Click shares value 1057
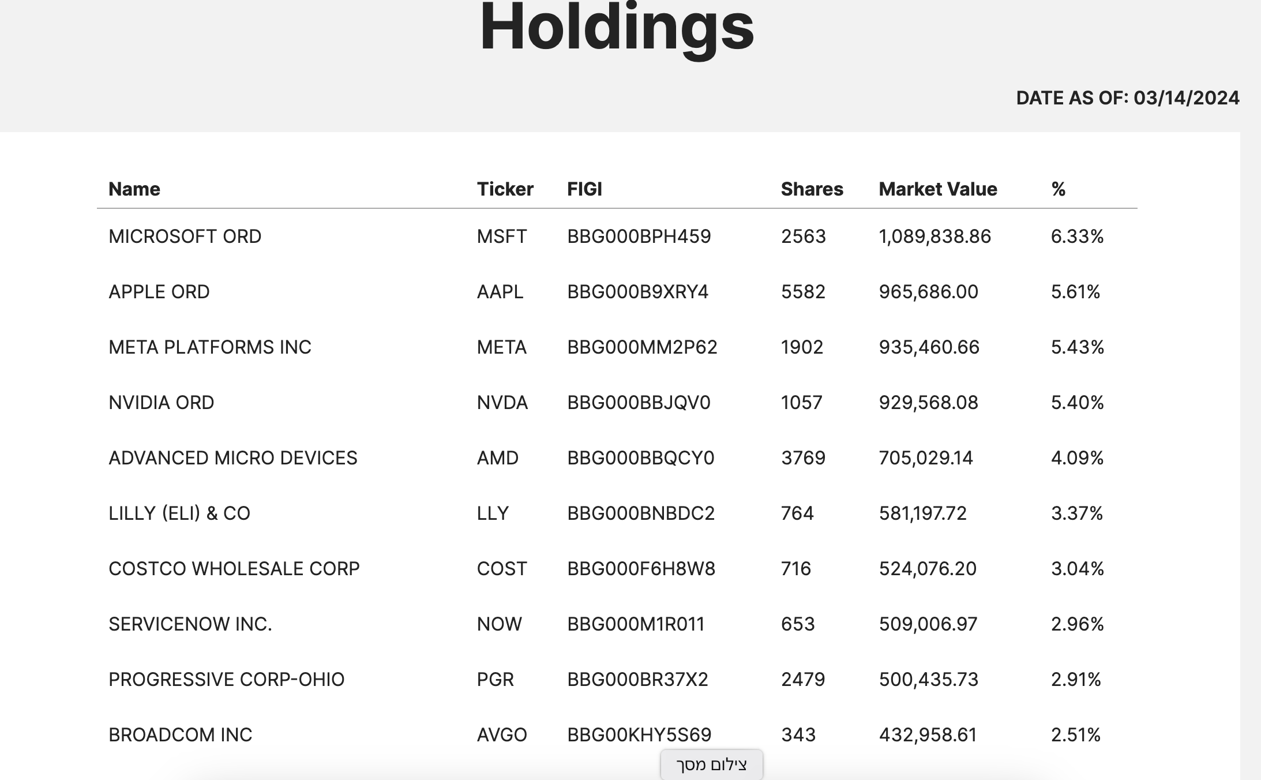The width and height of the screenshot is (1261, 780). 802,403
